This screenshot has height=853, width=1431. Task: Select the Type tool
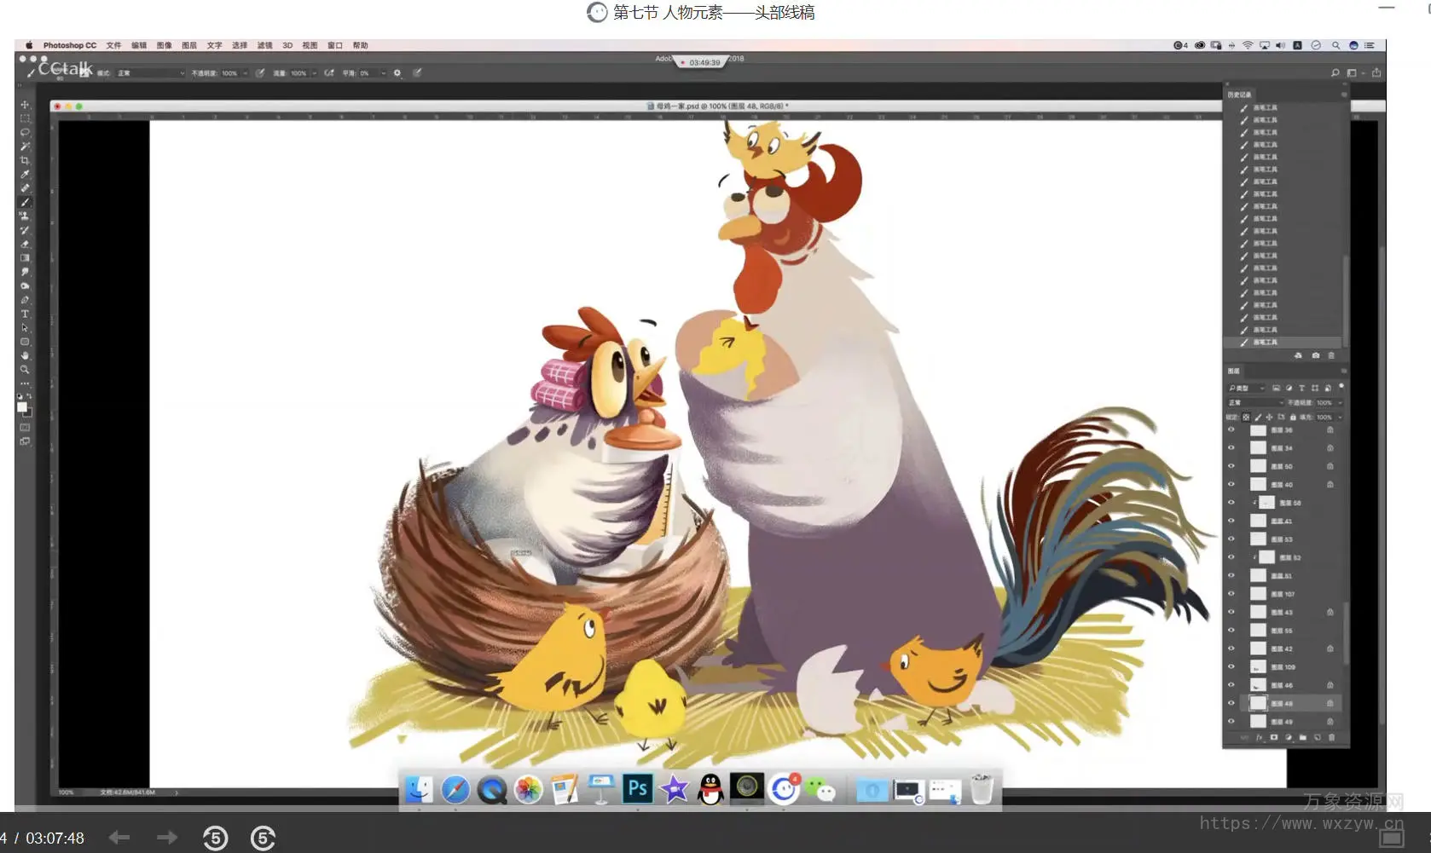click(25, 314)
